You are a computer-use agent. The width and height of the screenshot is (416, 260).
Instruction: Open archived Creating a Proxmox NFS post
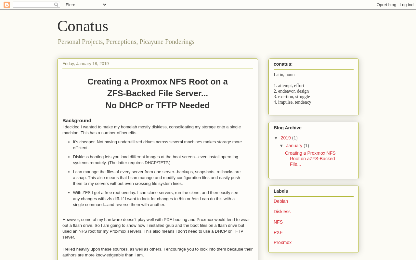coord(310,159)
